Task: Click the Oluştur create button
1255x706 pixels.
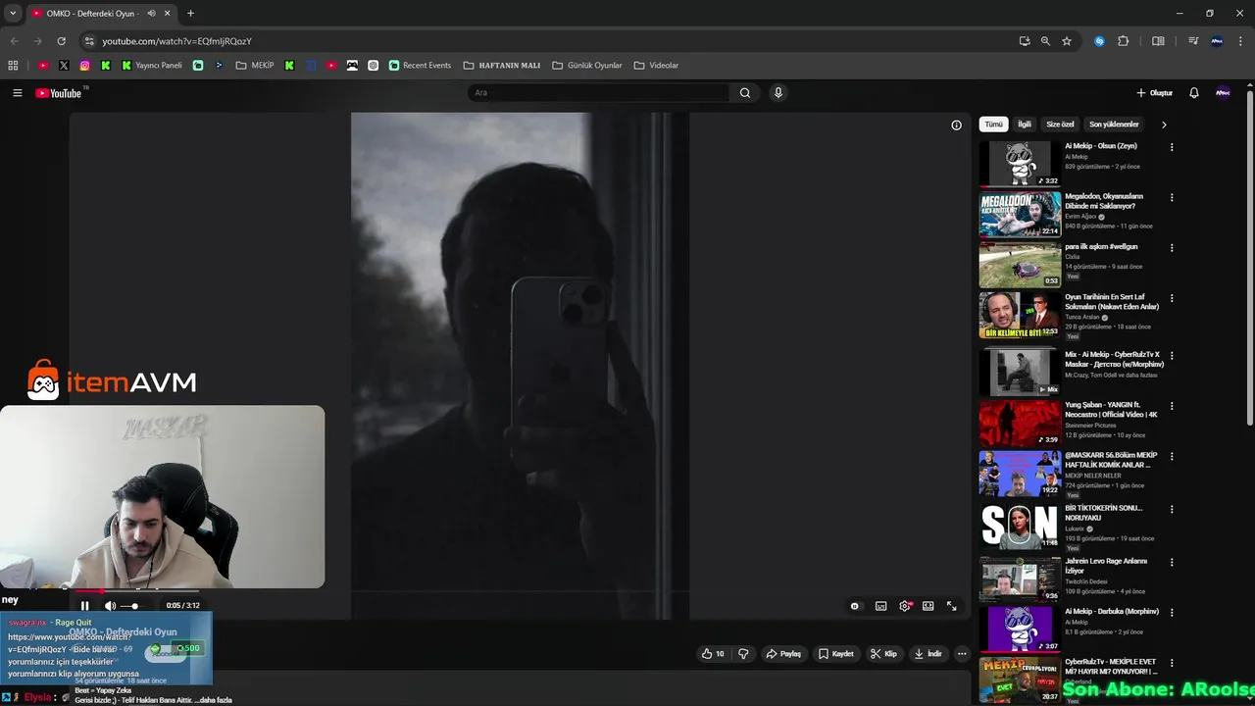Action: click(1154, 93)
